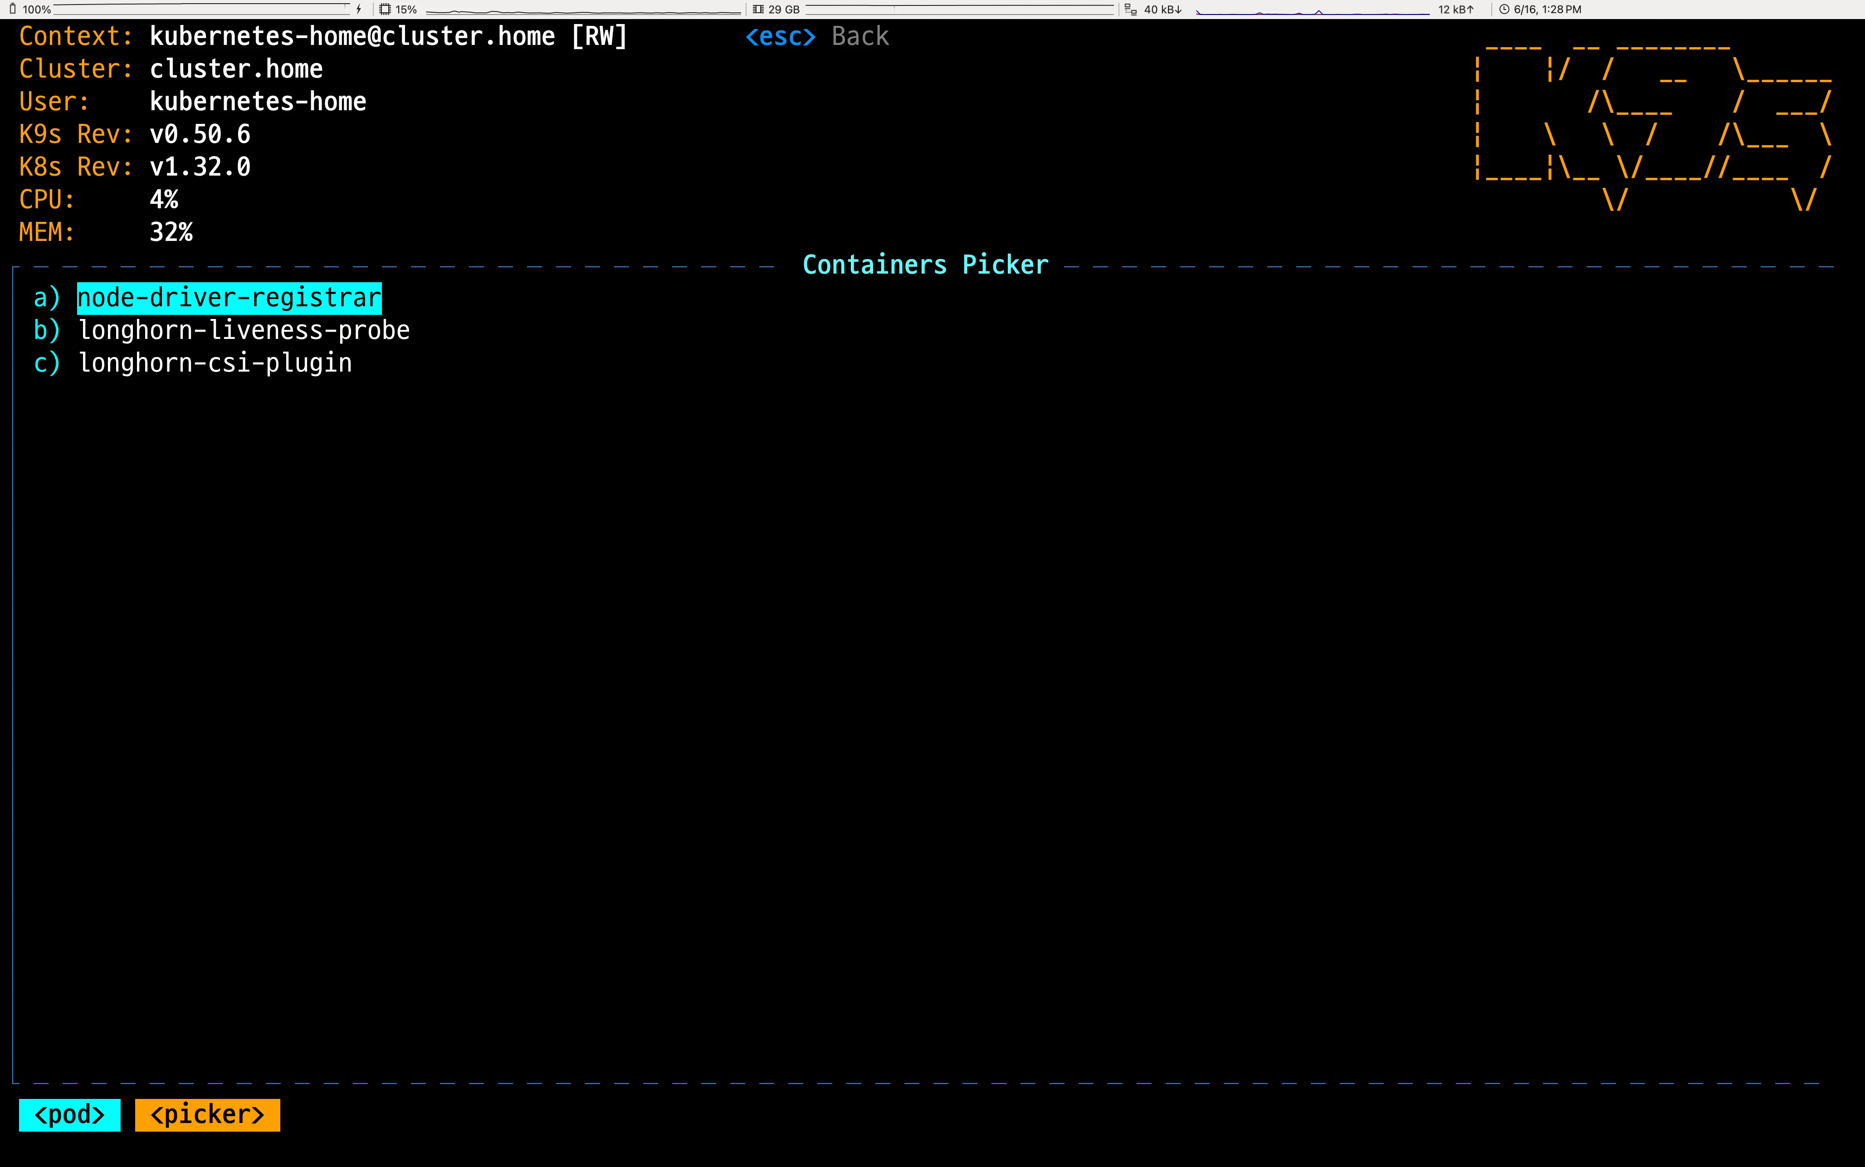Click the context name kubernetes-home@cluster.home

[x=352, y=36]
